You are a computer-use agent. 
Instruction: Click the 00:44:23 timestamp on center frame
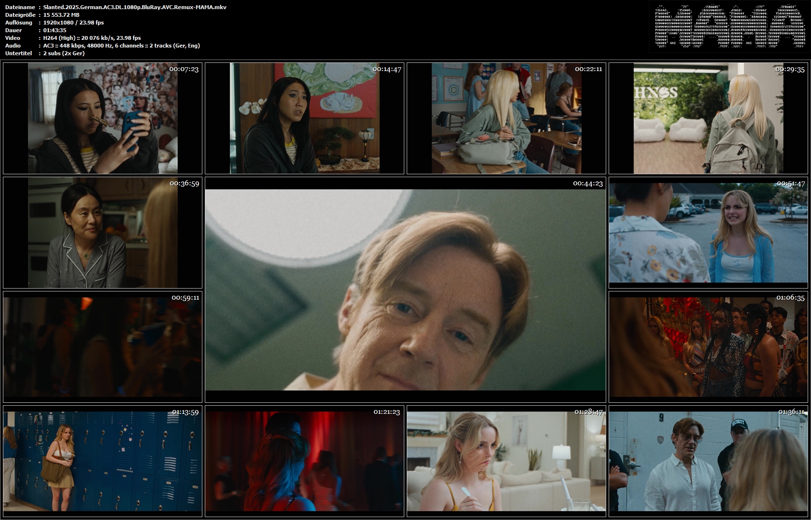587,183
